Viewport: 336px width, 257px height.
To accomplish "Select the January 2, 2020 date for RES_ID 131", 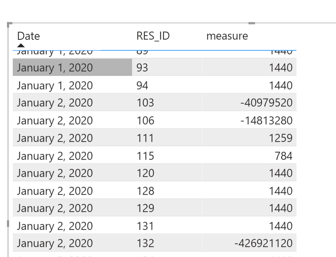I will (73, 226).
